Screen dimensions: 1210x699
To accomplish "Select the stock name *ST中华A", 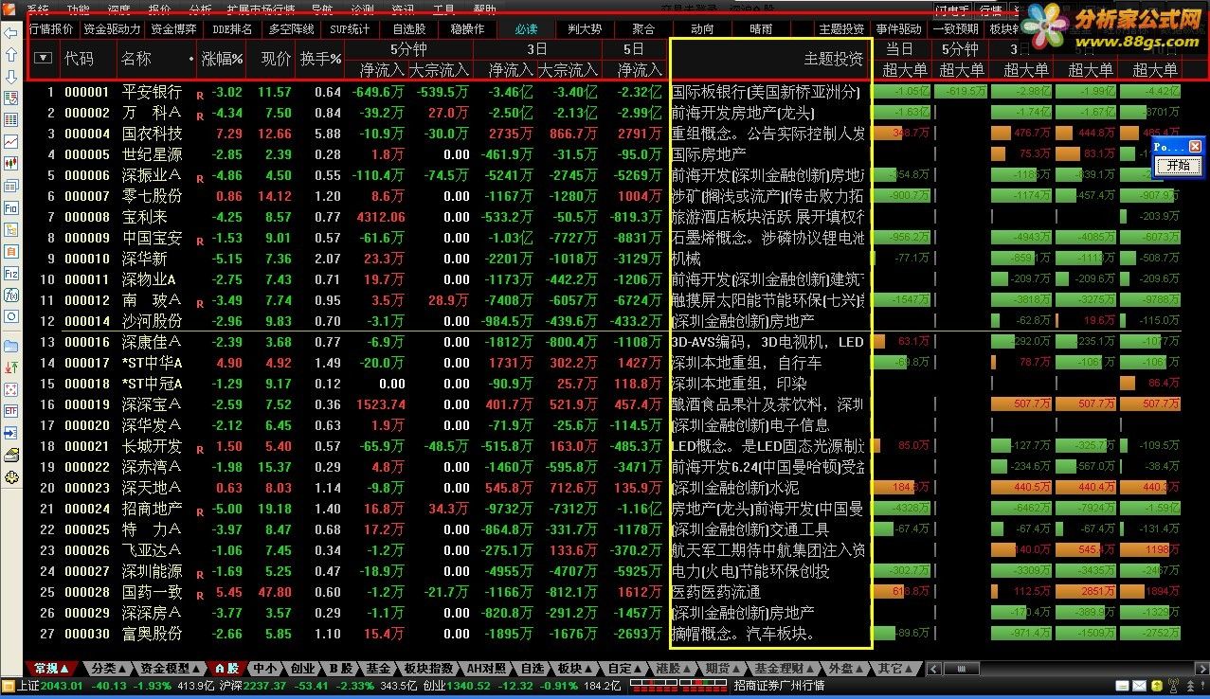I will click(152, 363).
